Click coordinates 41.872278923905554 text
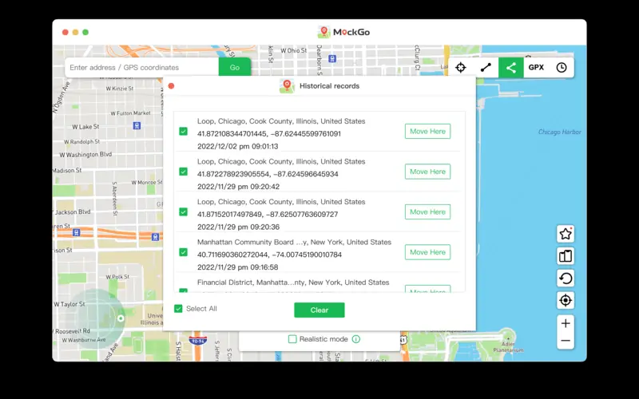 point(268,174)
